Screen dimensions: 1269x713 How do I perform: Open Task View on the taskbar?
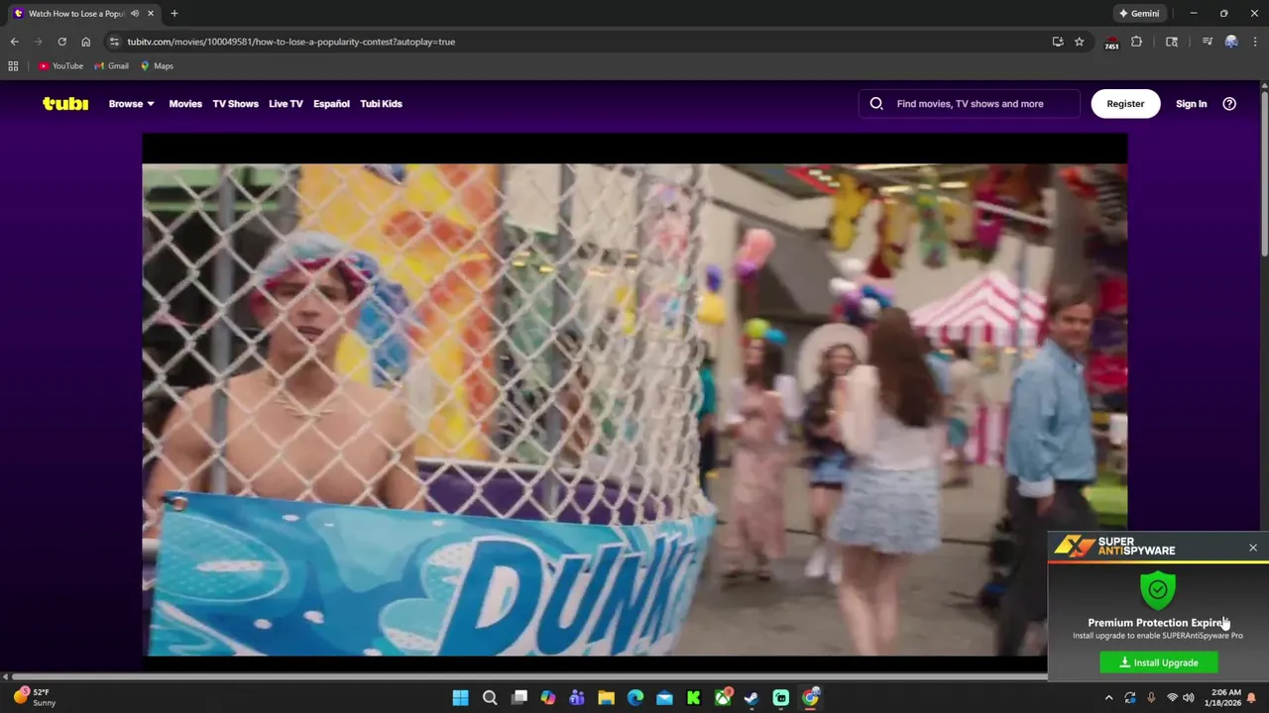pyautogui.click(x=519, y=697)
